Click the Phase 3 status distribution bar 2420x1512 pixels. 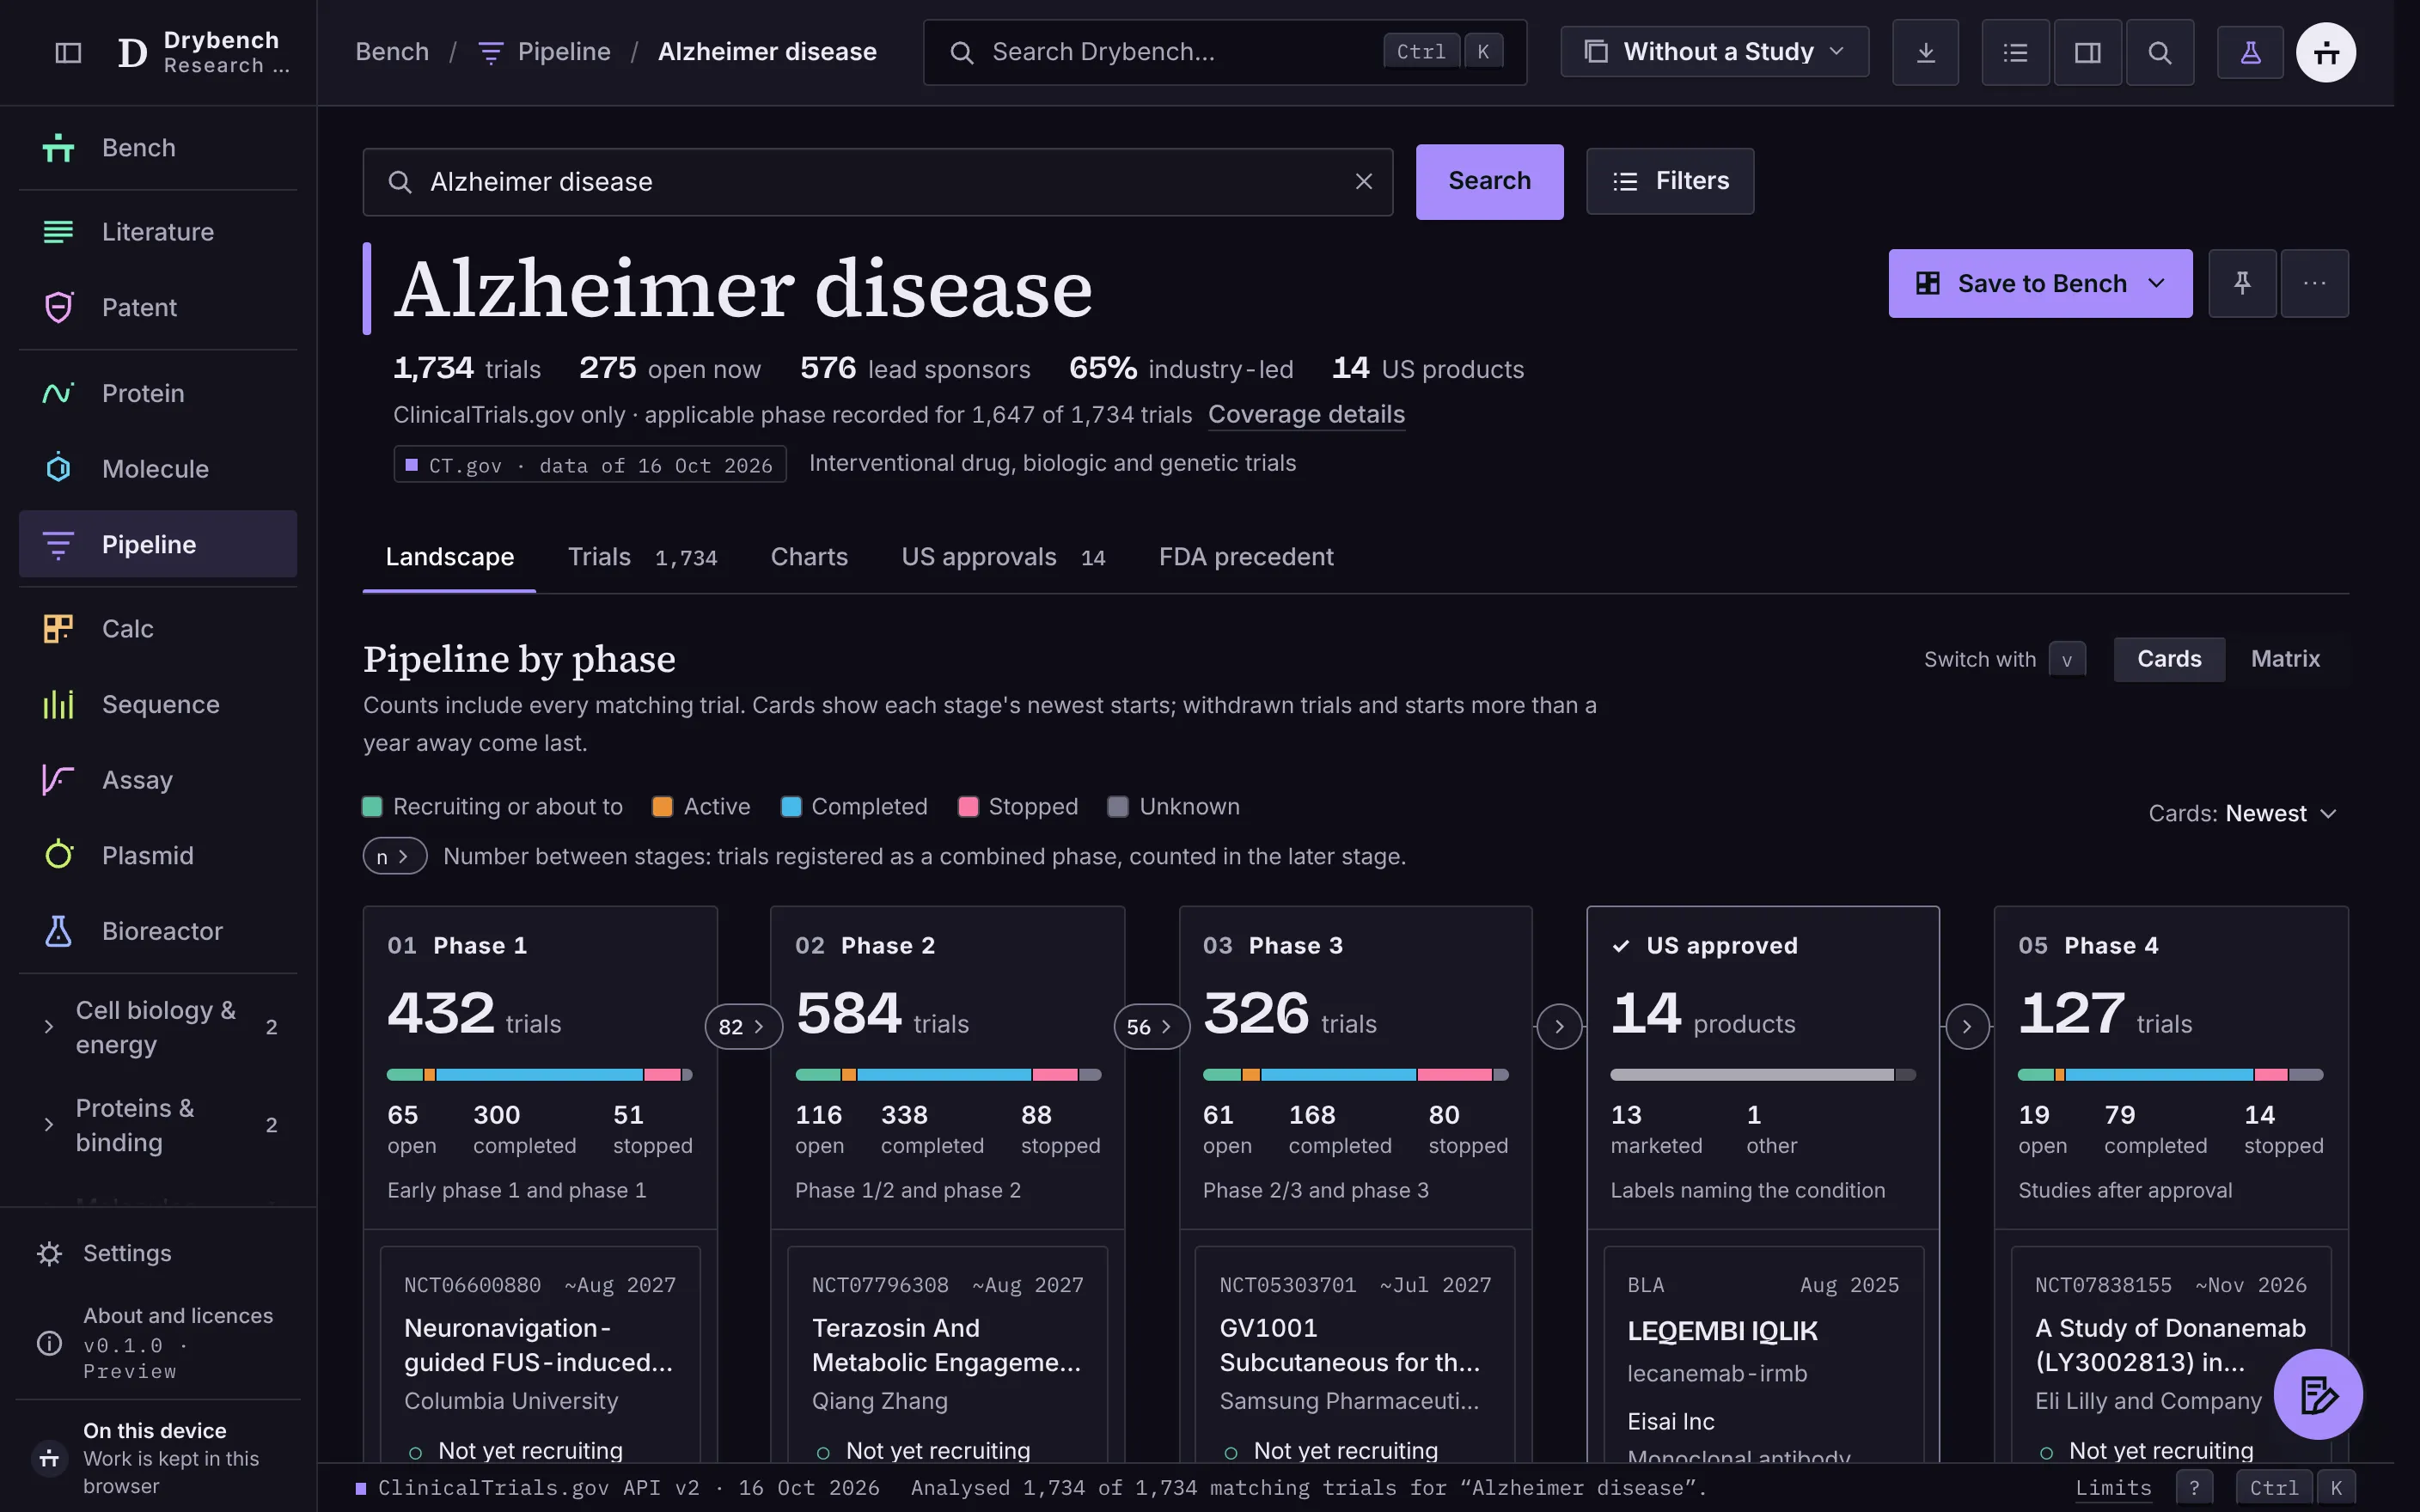pyautogui.click(x=1355, y=1075)
